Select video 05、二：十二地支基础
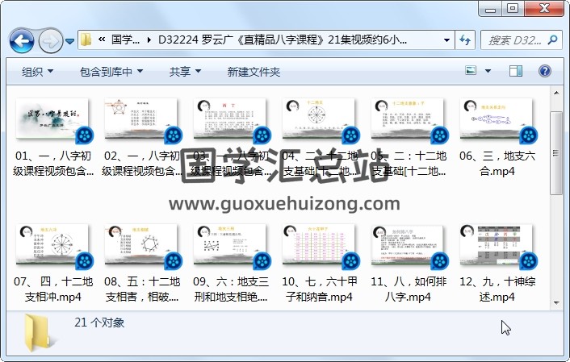 409,137
